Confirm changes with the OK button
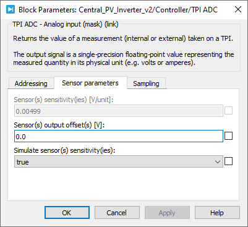 click(x=67, y=213)
